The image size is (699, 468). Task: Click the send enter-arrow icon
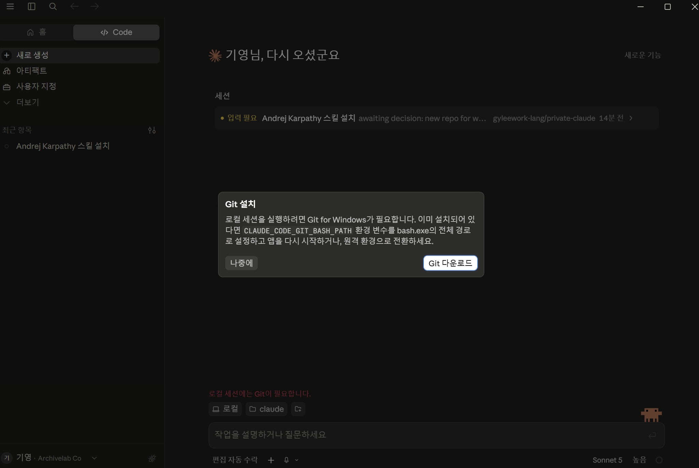[652, 435]
